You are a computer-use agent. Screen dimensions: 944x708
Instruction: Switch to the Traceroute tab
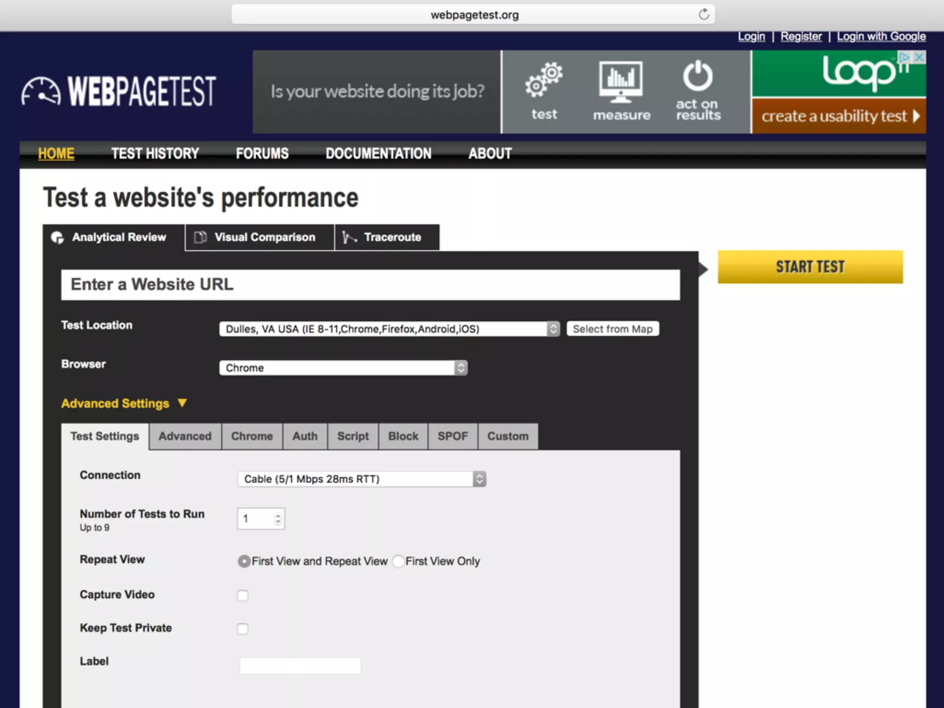387,237
